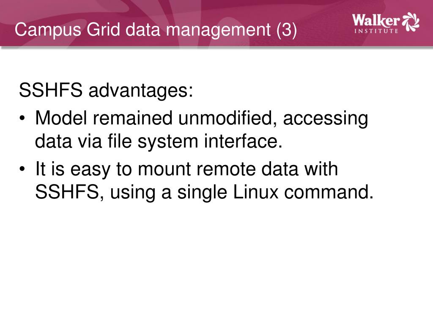The width and height of the screenshot is (433, 325).
Task: Click the line data via file system interface
Action: click(x=159, y=141)
